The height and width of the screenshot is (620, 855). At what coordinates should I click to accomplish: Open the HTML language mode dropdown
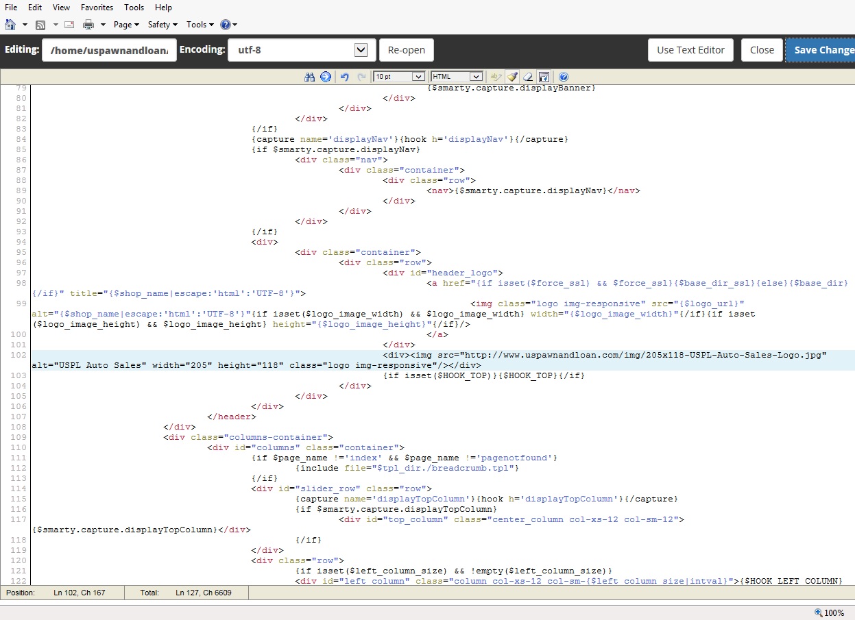(x=457, y=77)
